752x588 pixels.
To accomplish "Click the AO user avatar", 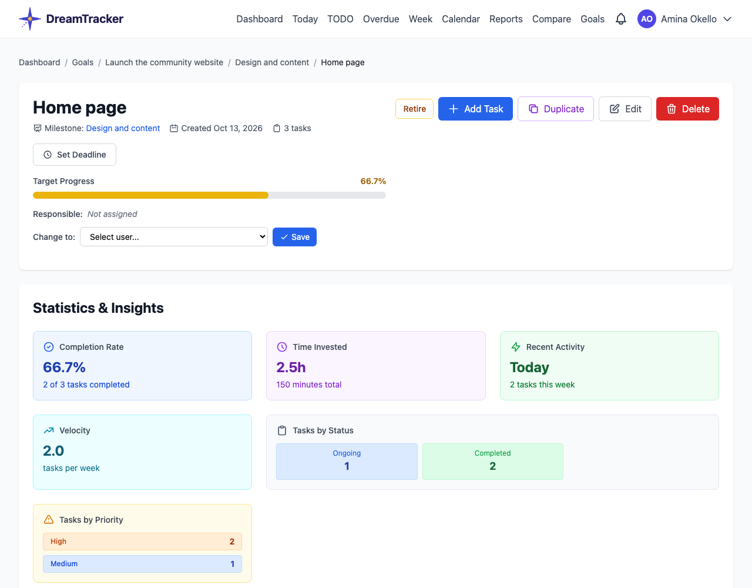I will tap(647, 19).
